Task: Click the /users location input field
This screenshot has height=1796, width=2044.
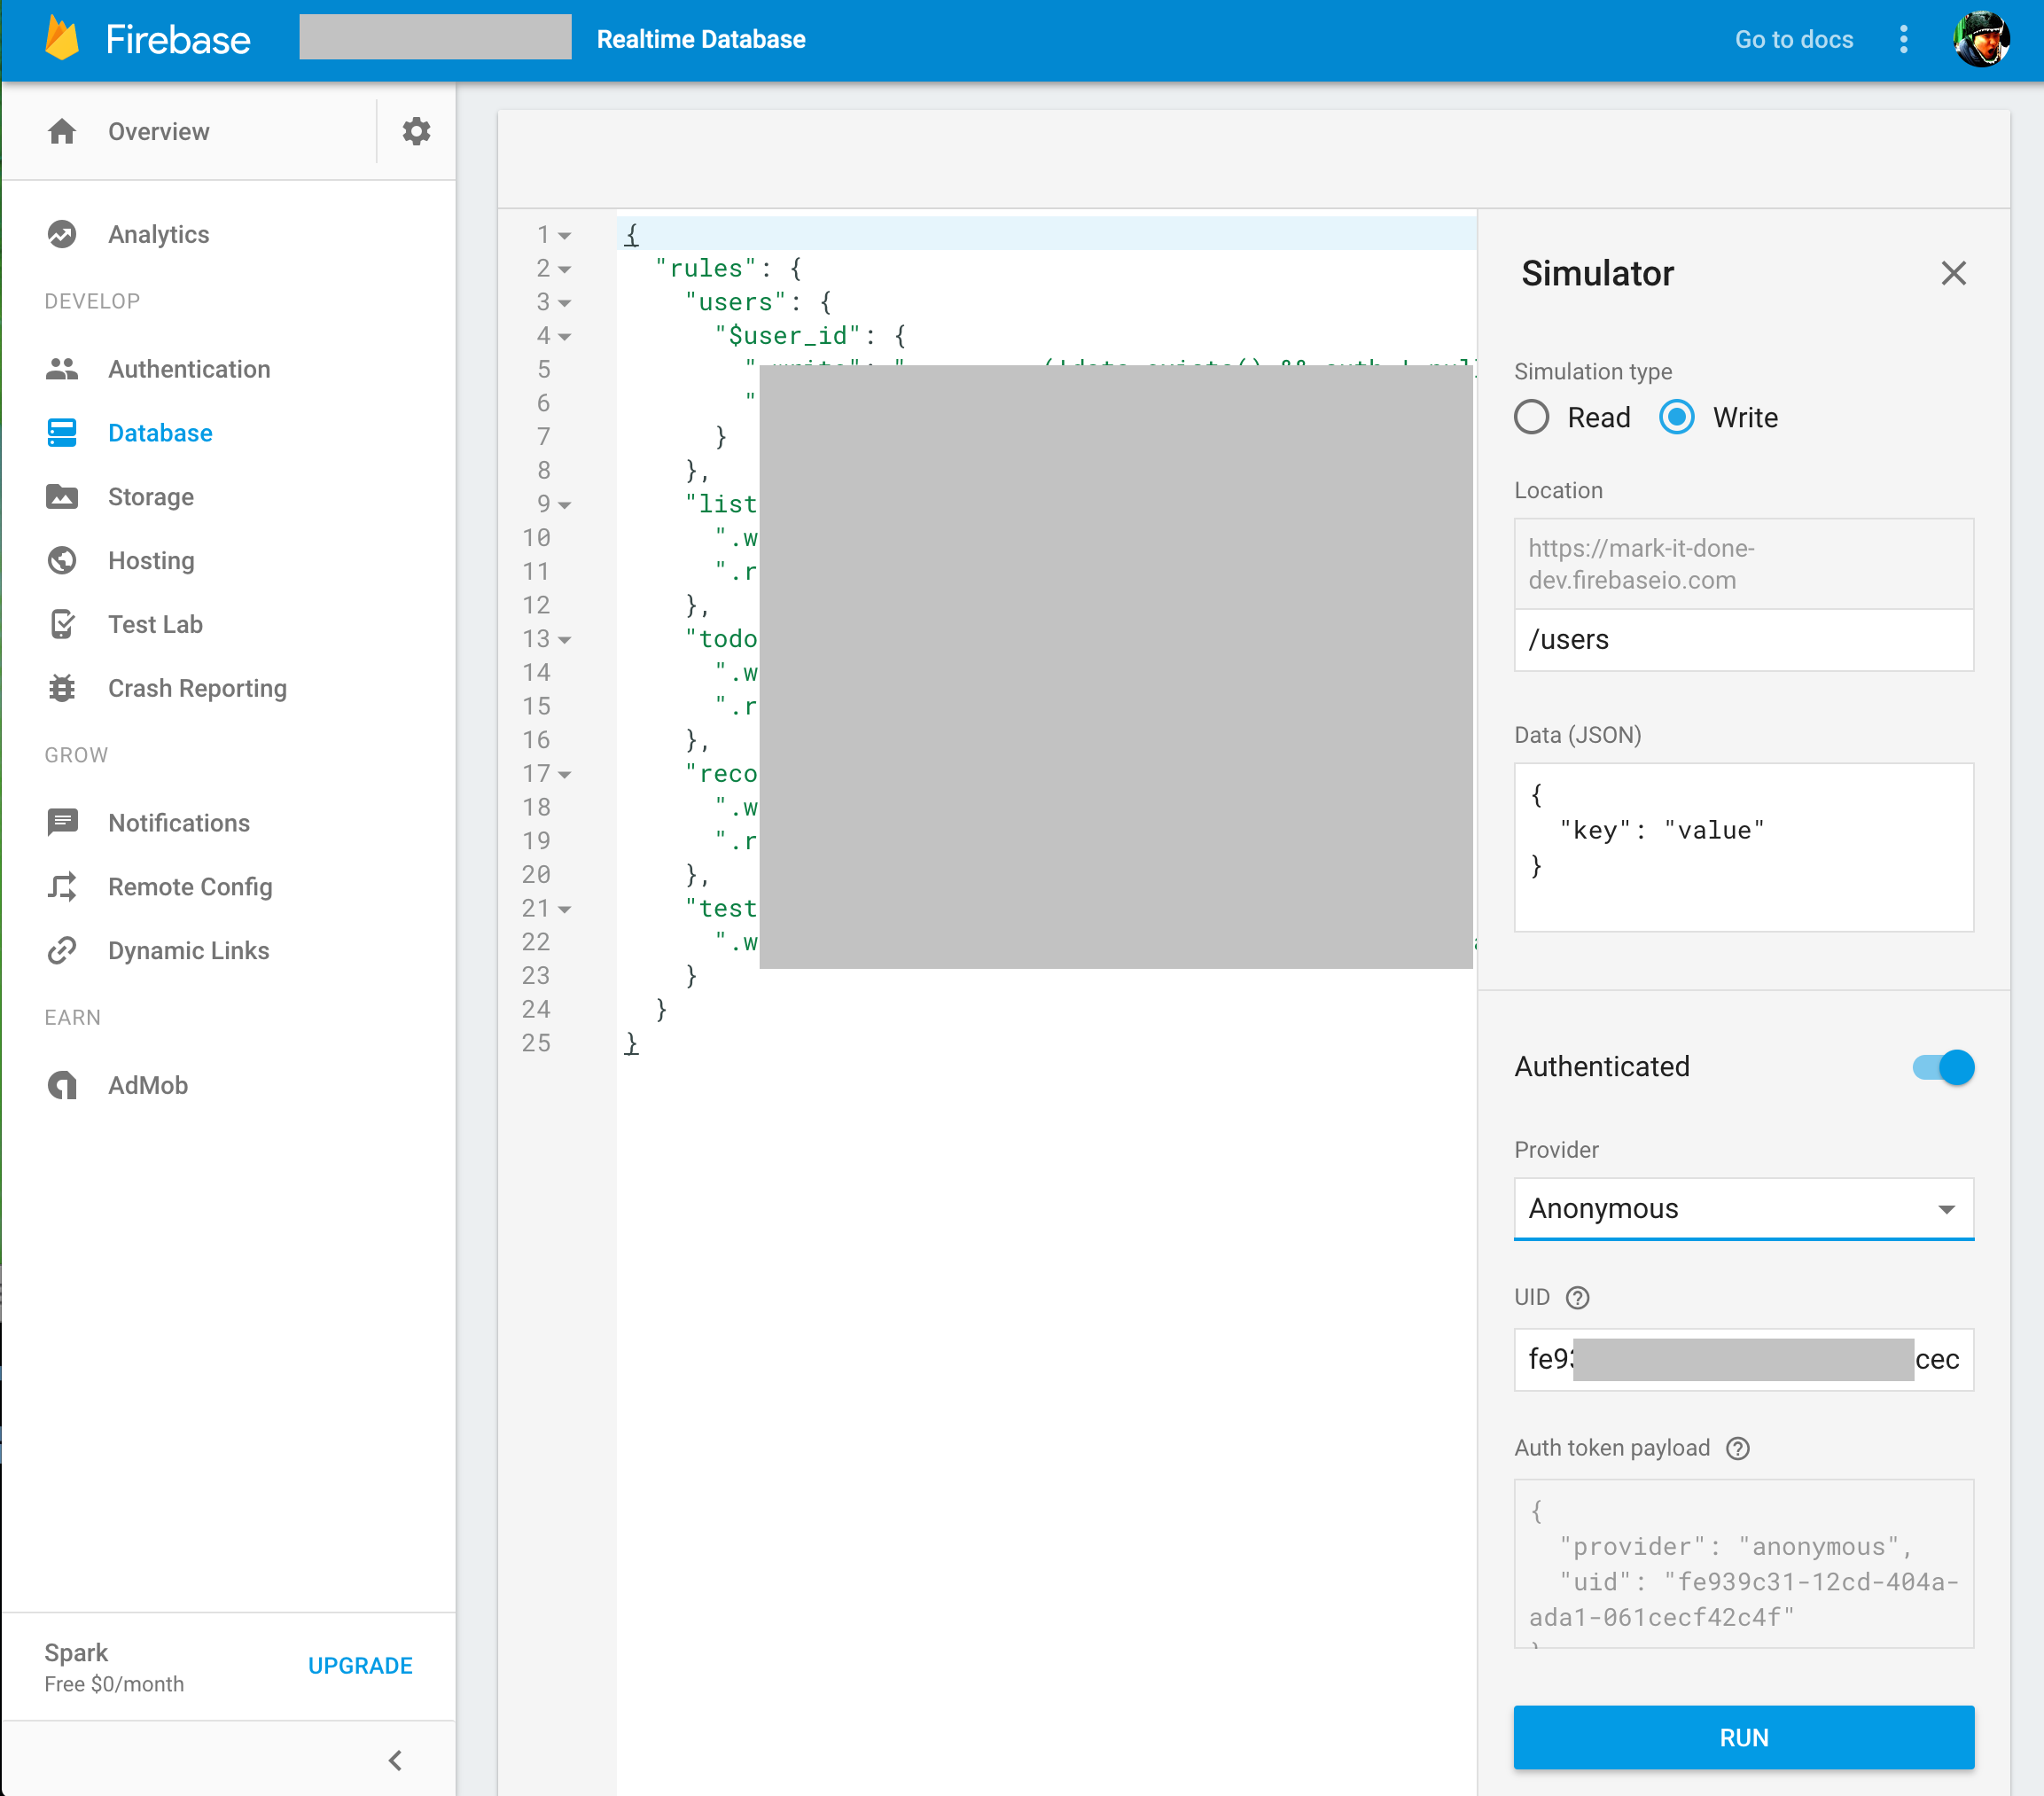Action: [x=1743, y=640]
